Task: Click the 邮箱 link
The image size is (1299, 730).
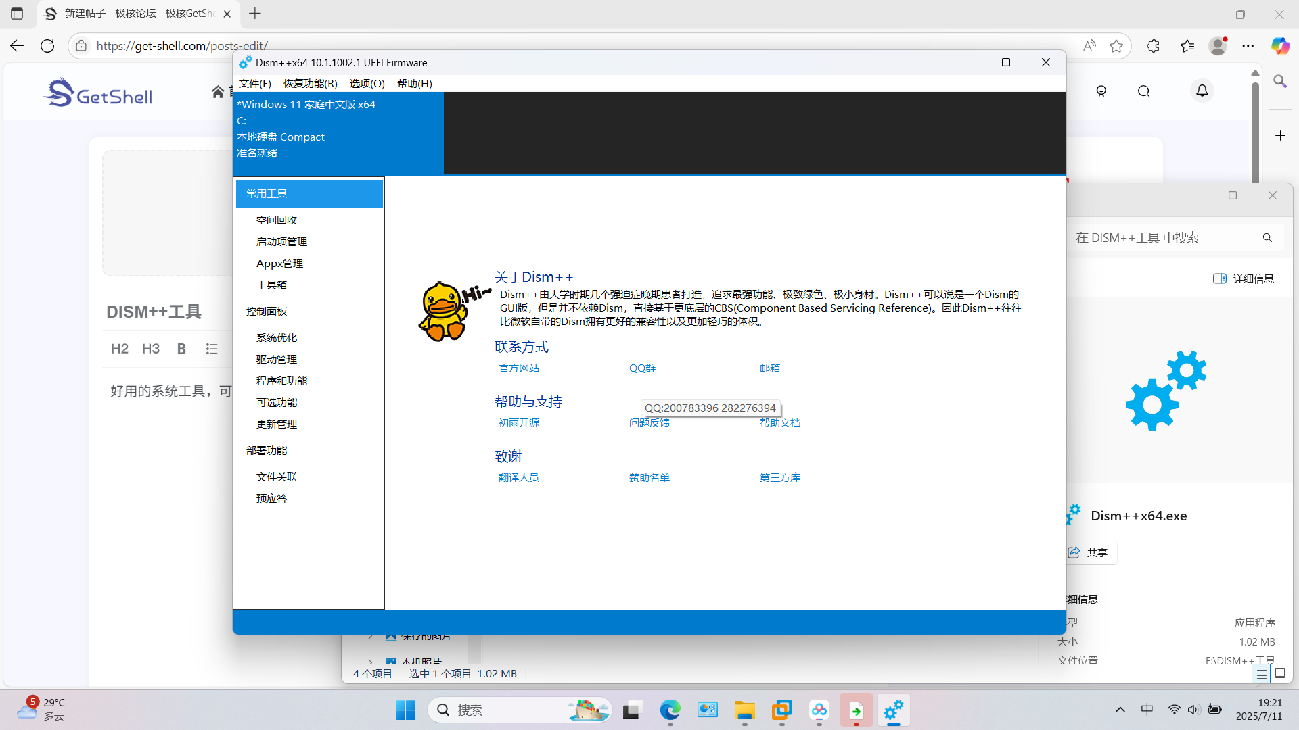Action: click(770, 368)
